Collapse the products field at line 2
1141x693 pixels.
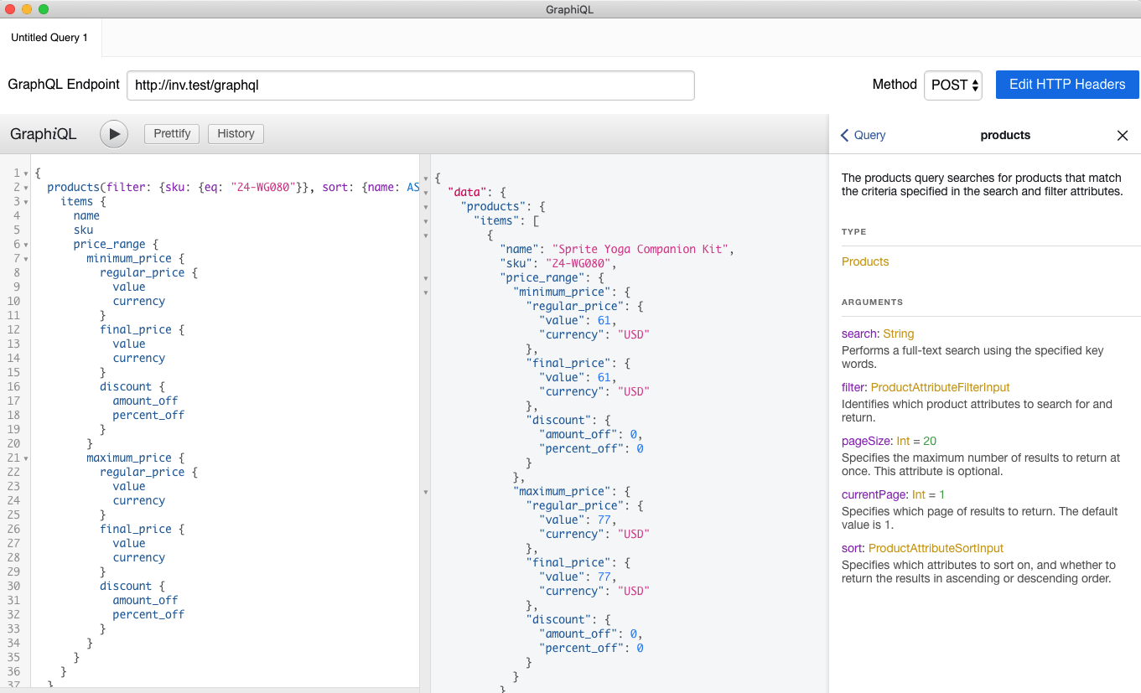tap(26, 186)
